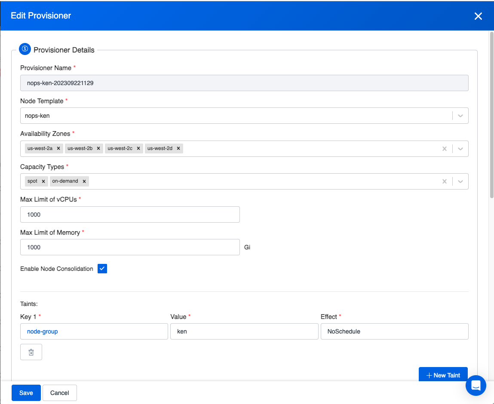The width and height of the screenshot is (494, 404).
Task: Click the Edit Provisioner title
Action: [41, 16]
